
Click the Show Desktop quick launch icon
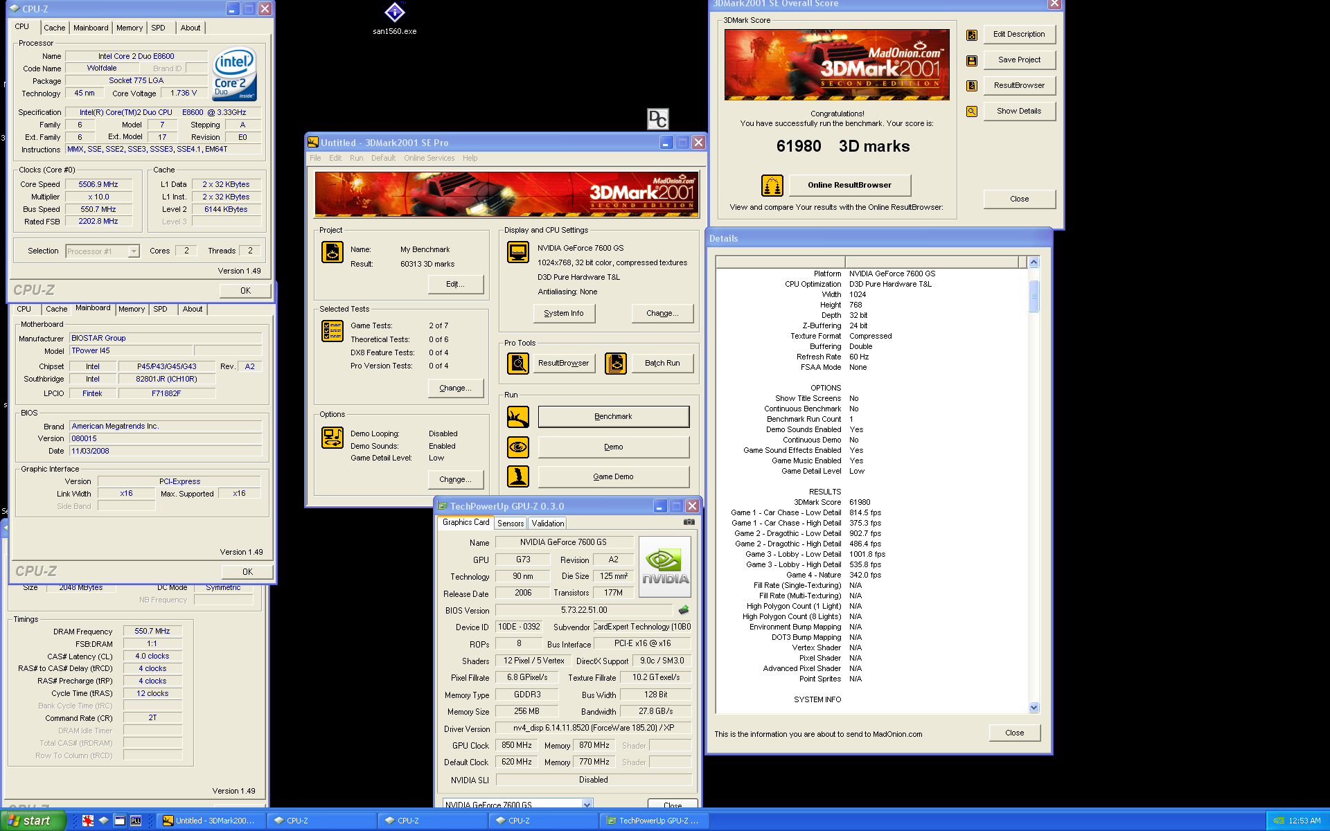coord(120,821)
